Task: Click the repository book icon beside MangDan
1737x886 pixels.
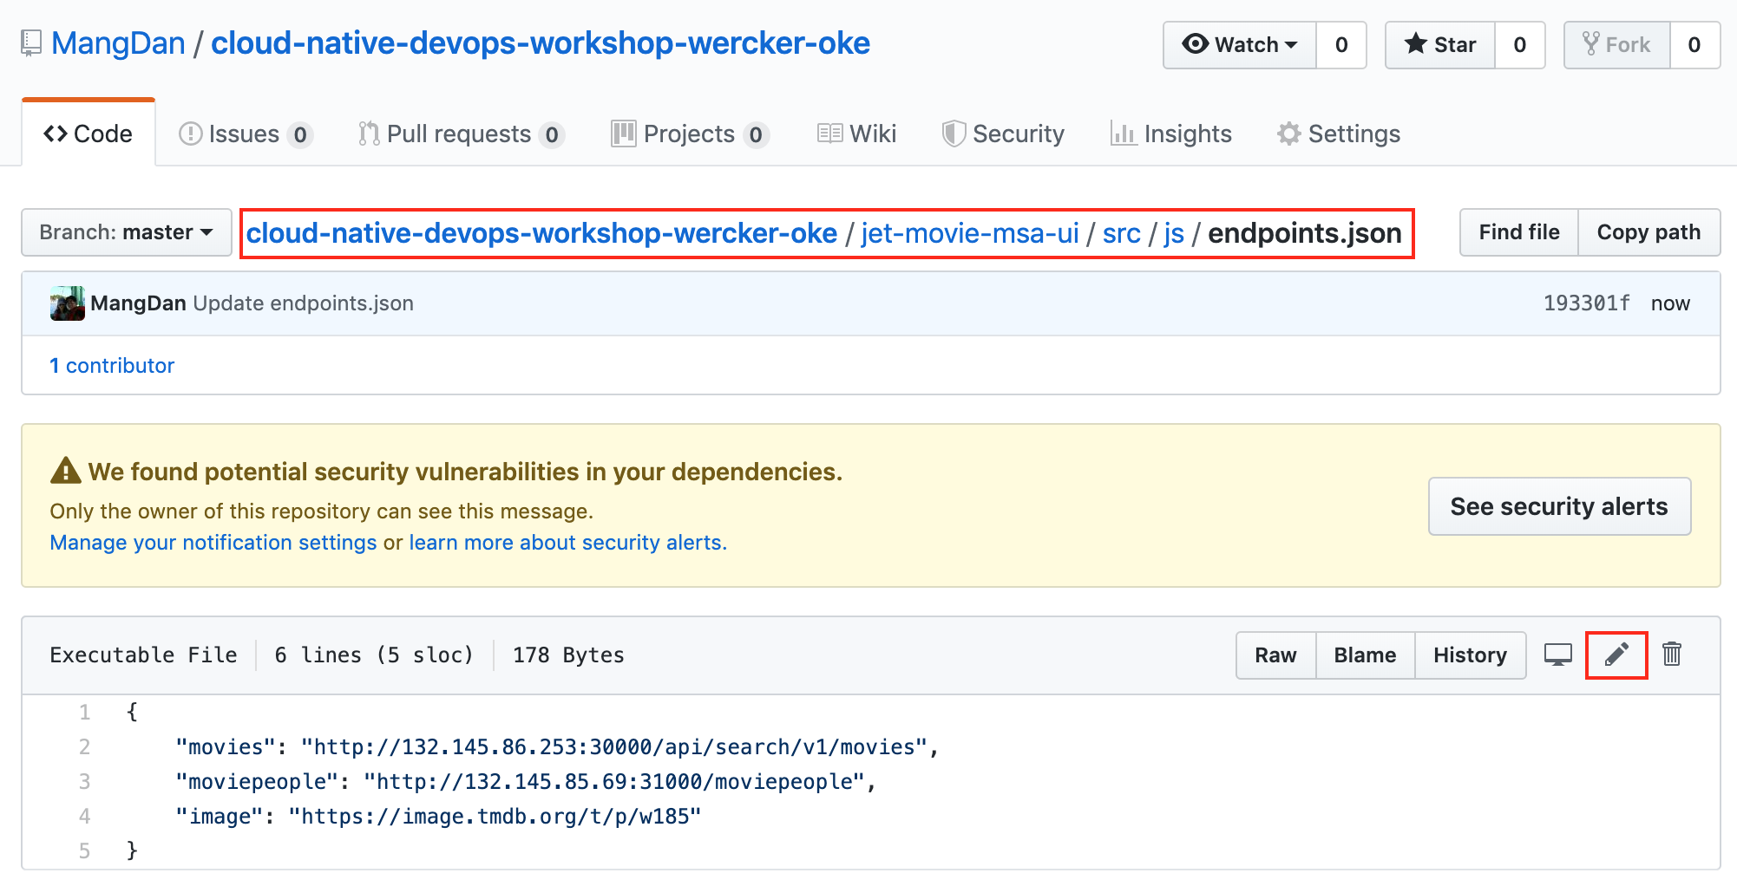Action: 31,43
